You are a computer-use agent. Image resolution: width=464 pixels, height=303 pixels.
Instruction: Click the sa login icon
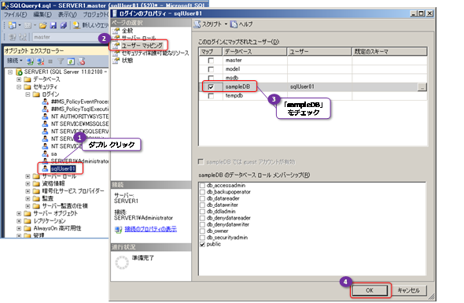[45, 153]
